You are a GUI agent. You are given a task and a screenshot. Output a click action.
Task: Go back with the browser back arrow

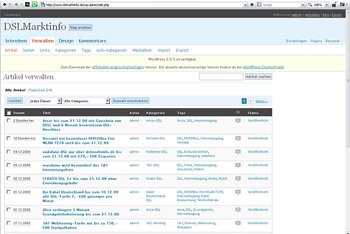click(x=4, y=4)
